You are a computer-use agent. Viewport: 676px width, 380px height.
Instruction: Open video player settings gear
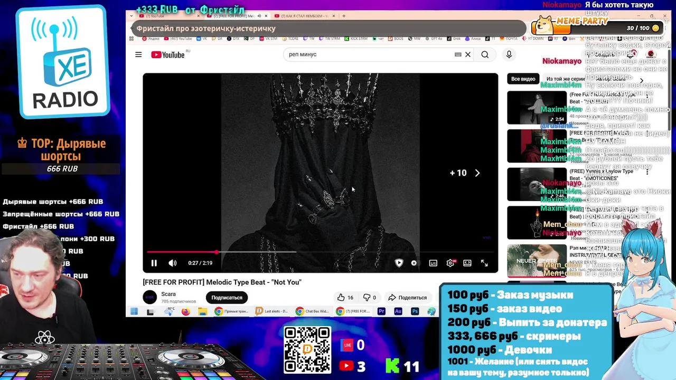(x=450, y=263)
